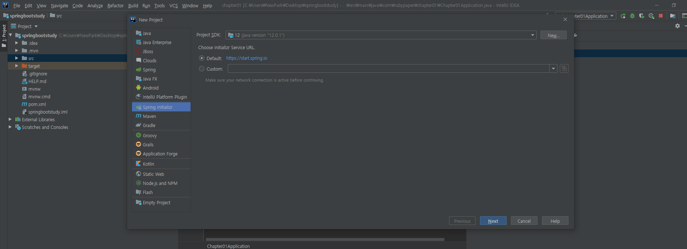Open the https://start.spring.io link
The width and height of the screenshot is (687, 249).
[x=247, y=58]
